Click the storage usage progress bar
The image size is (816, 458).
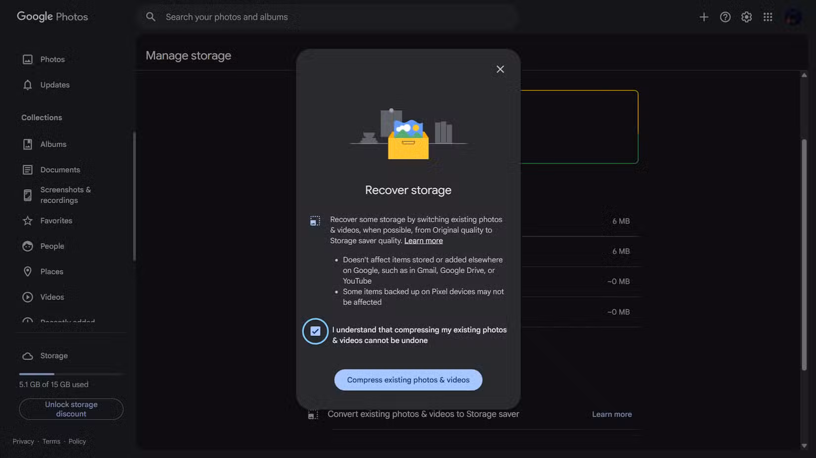pos(71,374)
